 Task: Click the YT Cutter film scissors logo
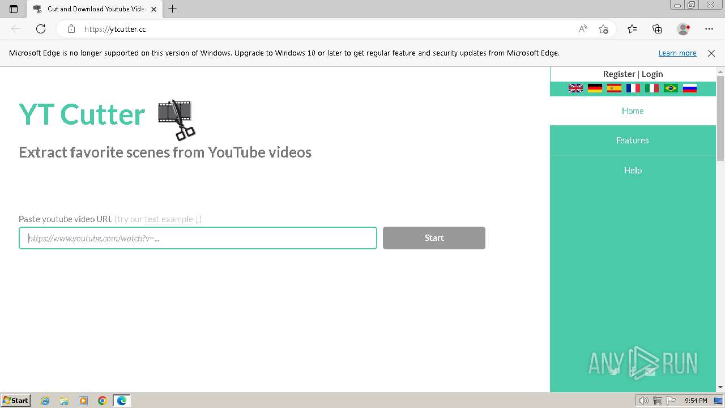(176, 120)
